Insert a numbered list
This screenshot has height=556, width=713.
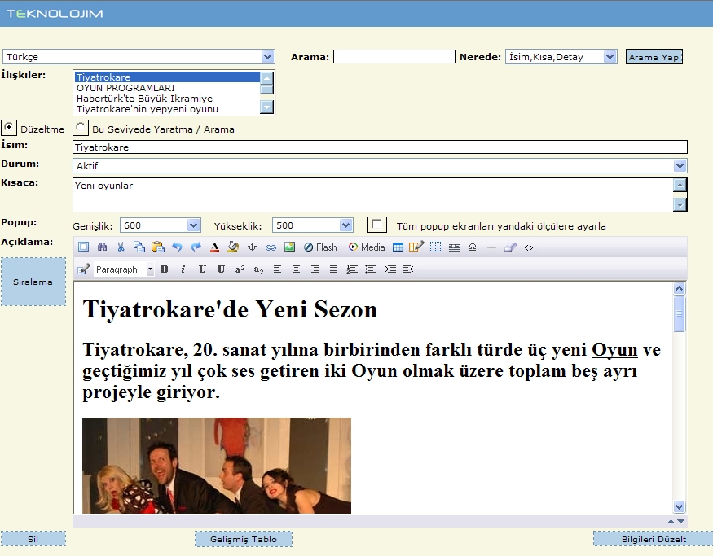point(352,269)
